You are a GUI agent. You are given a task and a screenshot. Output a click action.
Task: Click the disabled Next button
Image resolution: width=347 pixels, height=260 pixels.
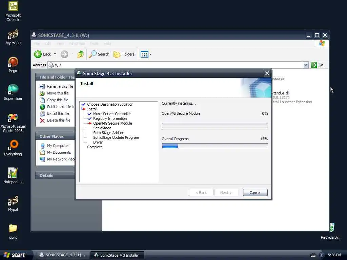coord(226,193)
